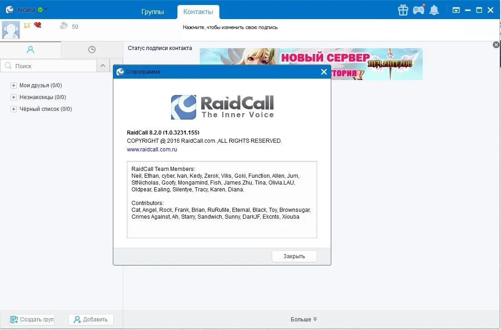Click the RaidCall logo in title bar
Viewport: 501px width, 330px height.
pos(10,10)
